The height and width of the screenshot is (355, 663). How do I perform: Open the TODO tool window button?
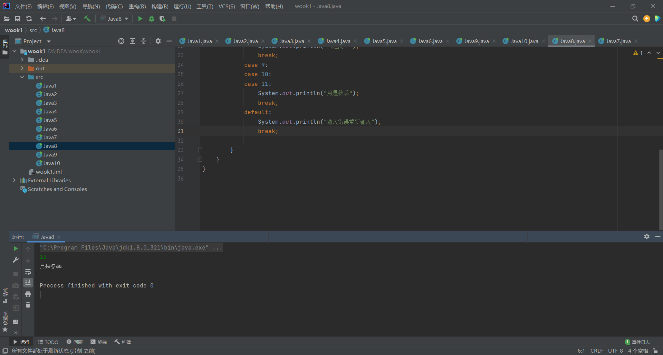pos(48,342)
